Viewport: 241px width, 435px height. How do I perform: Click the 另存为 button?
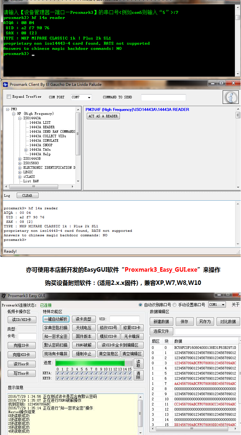205,322
